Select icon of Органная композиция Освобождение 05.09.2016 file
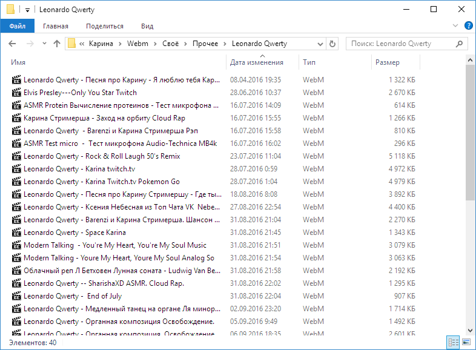The width and height of the screenshot is (476, 350). point(16,322)
